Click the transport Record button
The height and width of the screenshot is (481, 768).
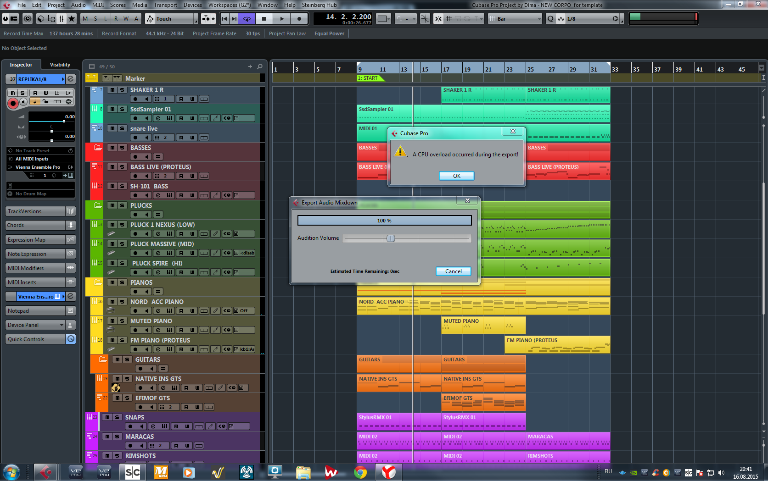299,19
